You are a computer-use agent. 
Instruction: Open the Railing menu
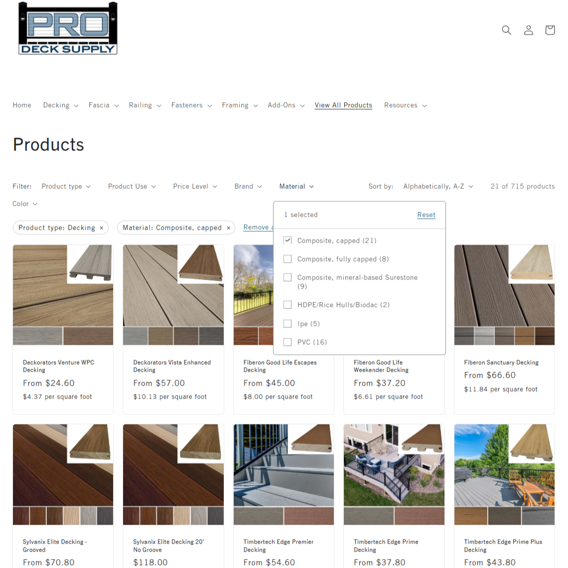[144, 105]
